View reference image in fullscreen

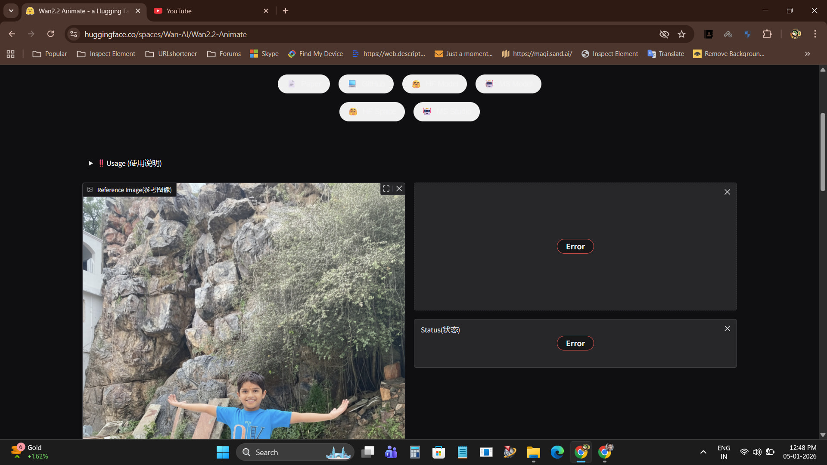click(x=386, y=189)
